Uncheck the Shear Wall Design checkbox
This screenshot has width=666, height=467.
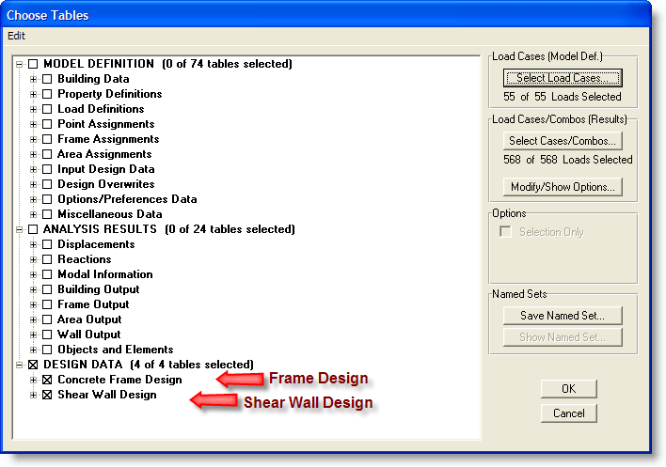click(x=47, y=395)
